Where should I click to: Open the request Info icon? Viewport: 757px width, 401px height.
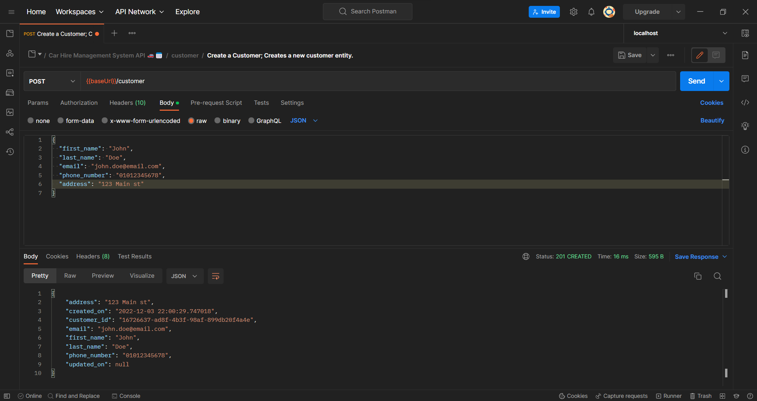745,150
